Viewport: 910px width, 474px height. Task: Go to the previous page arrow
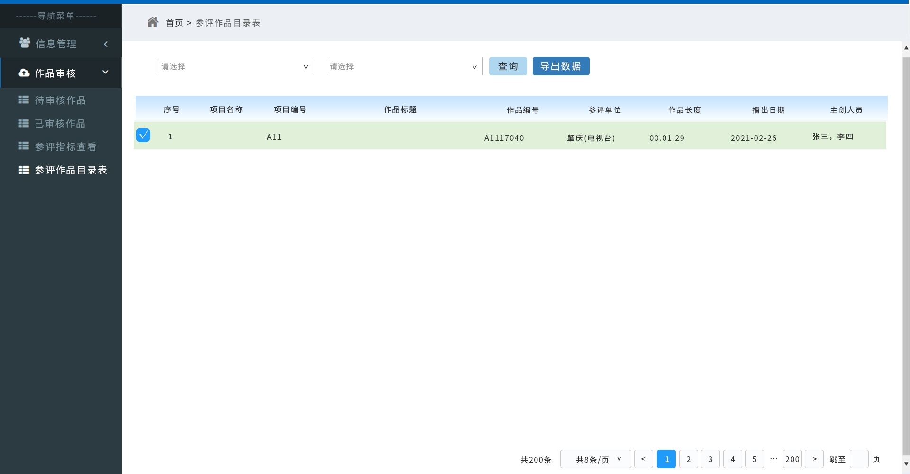pyautogui.click(x=643, y=459)
